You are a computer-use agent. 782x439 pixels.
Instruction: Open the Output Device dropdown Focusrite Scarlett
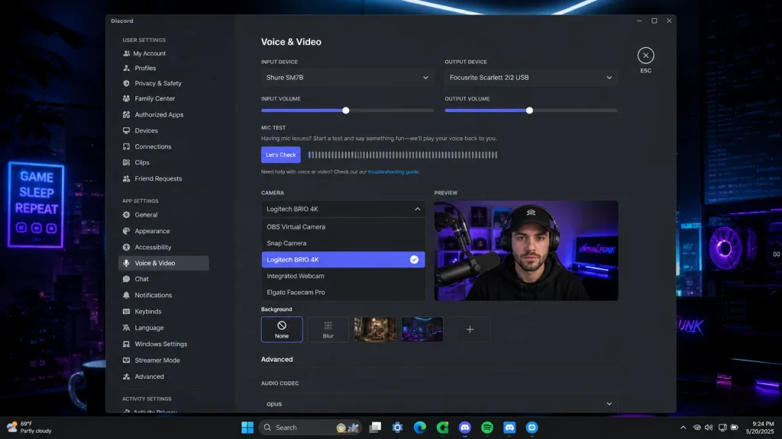click(x=532, y=78)
